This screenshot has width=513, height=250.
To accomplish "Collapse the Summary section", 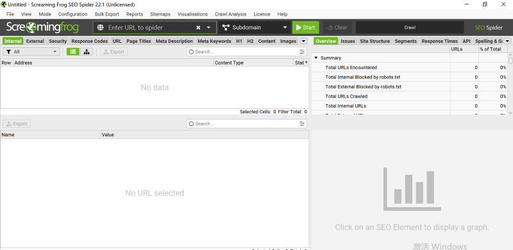I will pos(316,58).
